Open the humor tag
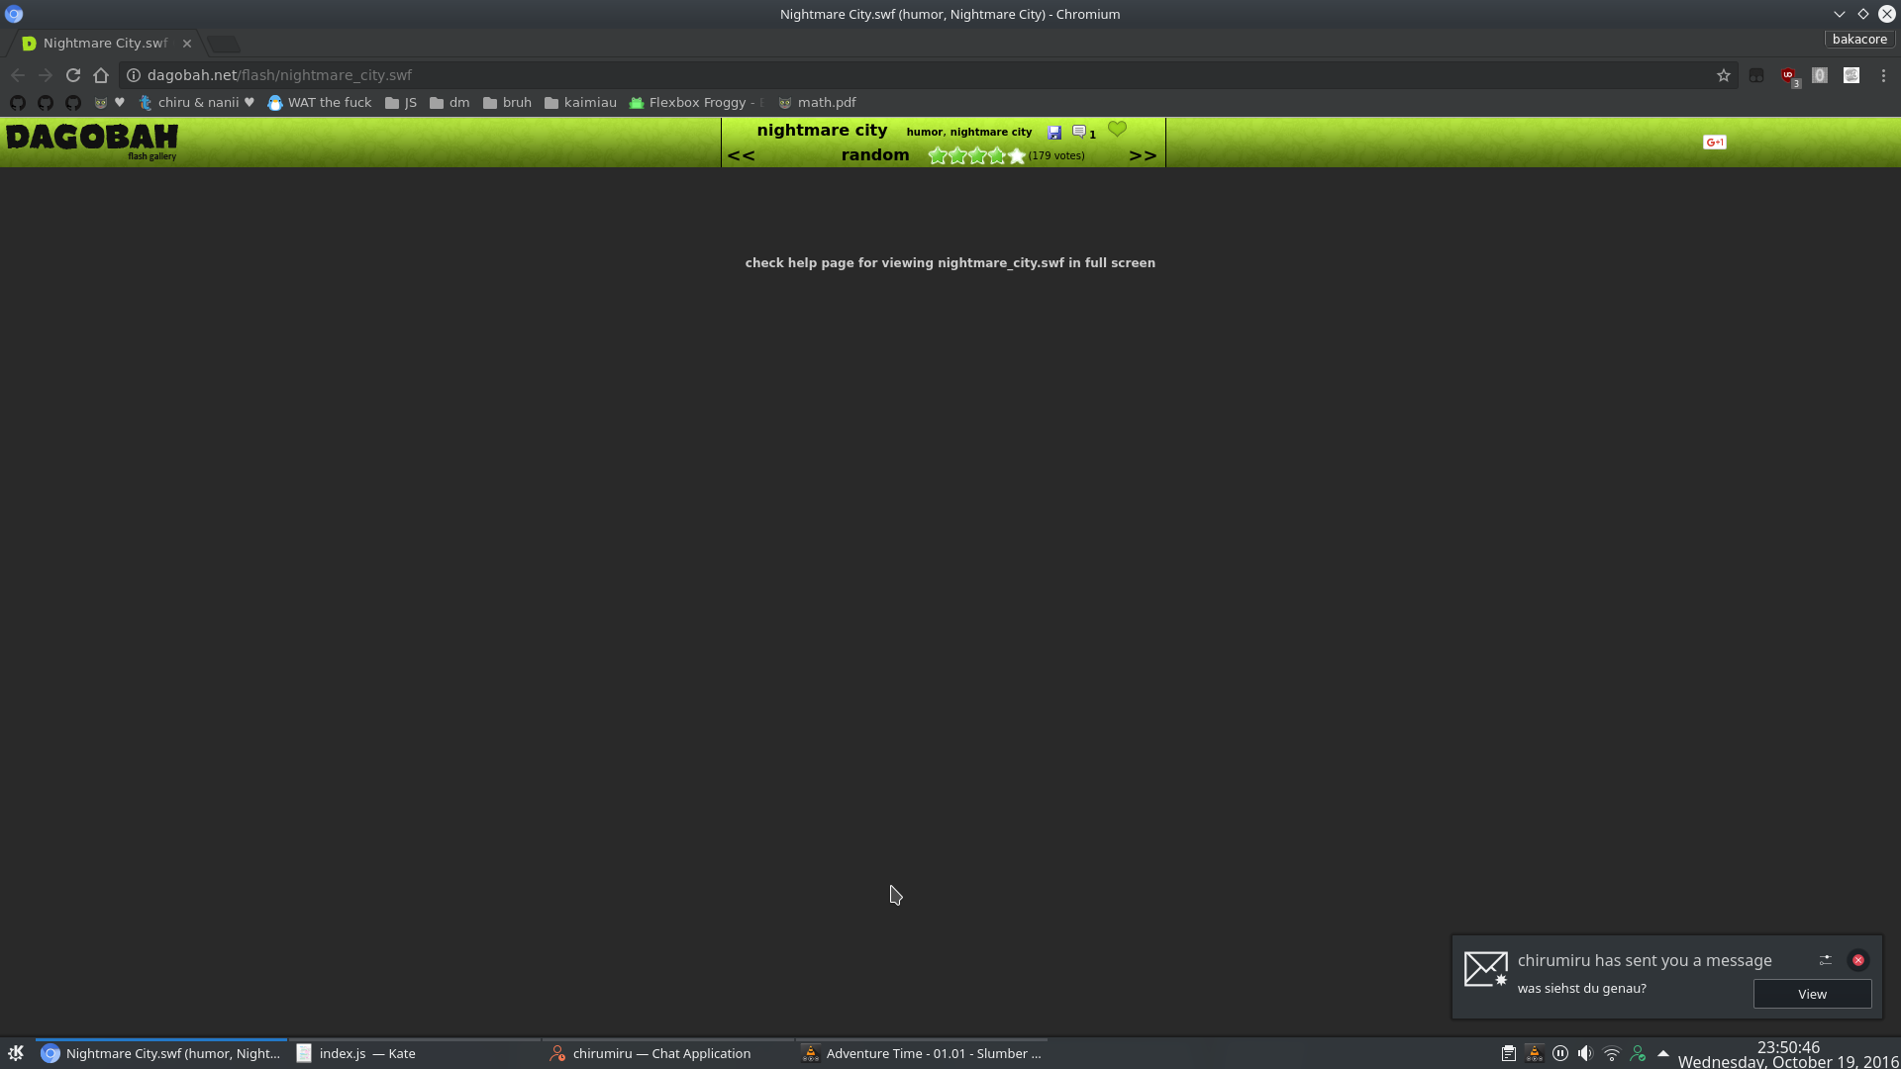The height and width of the screenshot is (1069, 1901). (x=925, y=132)
